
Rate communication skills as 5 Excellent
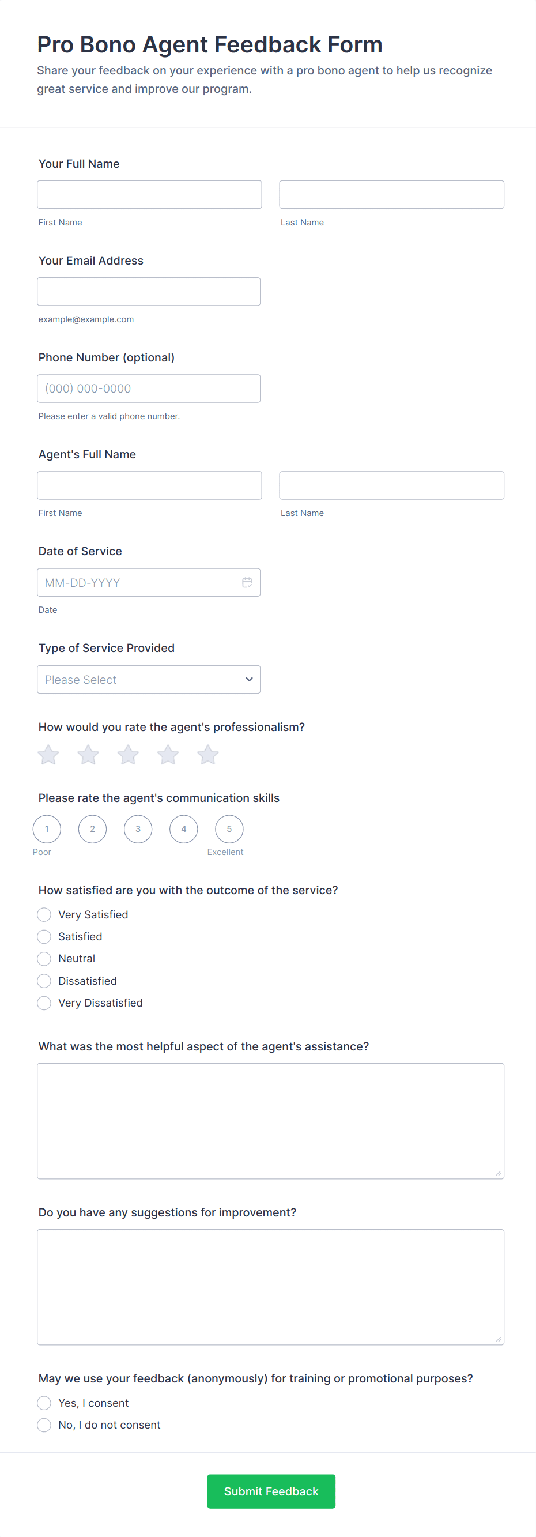pyautogui.click(x=229, y=829)
